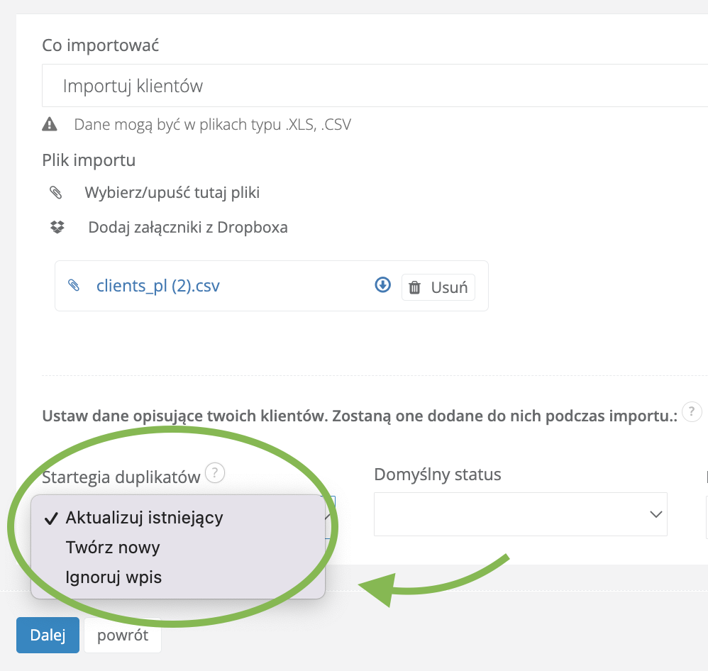This screenshot has height=671, width=708.
Task: Open help icon after the client data description
Action: pos(692,411)
